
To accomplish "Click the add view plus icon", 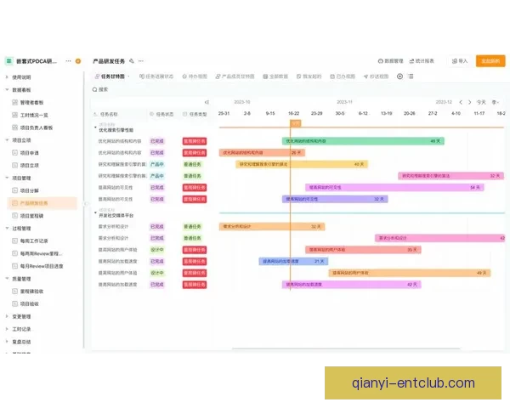I will click(x=400, y=76).
